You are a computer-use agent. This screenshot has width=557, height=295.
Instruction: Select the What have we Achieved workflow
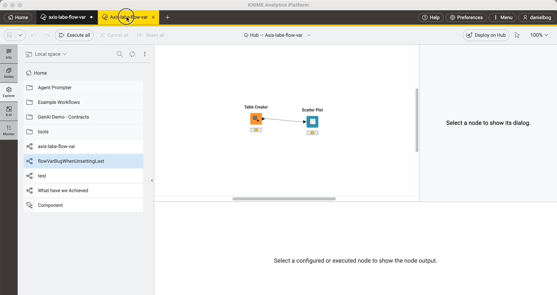pos(83,191)
